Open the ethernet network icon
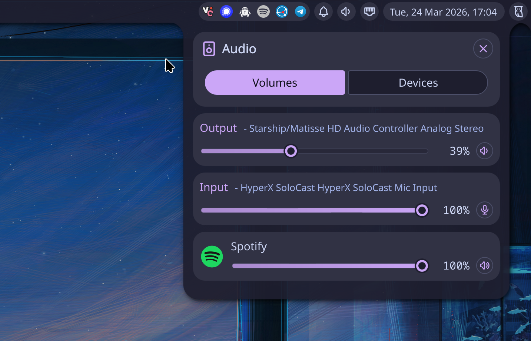 point(369,12)
